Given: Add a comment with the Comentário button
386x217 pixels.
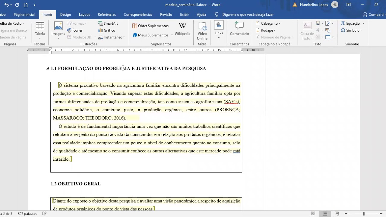Looking at the screenshot, I should point(239,29).
